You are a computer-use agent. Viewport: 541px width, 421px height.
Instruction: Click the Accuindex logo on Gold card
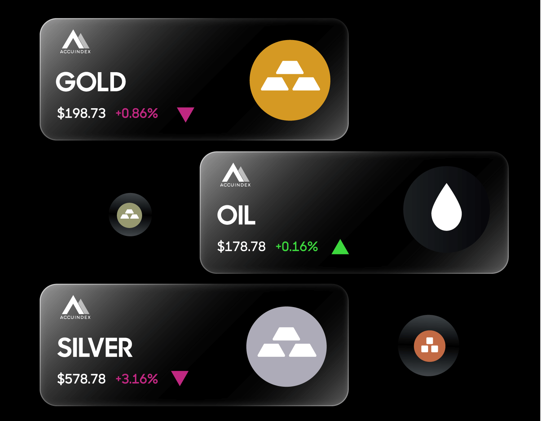click(x=75, y=42)
